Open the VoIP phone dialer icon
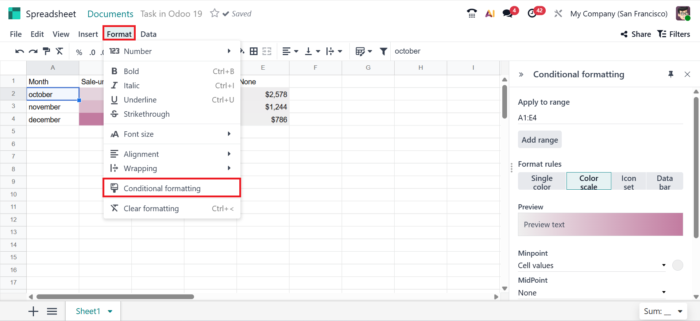This screenshot has width=700, height=321. point(472,13)
